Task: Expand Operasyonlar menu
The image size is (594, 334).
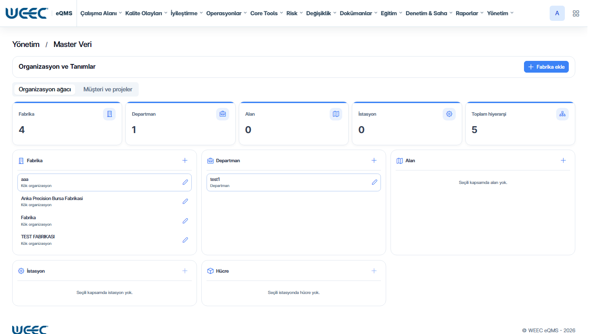Action: 227,13
